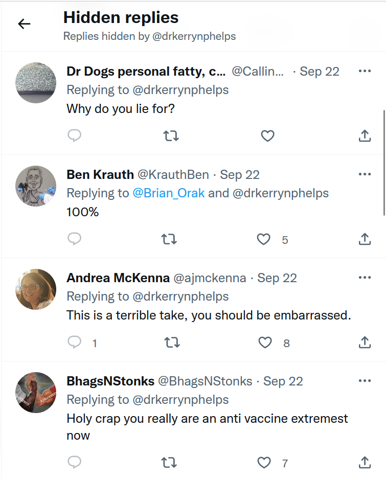Viewport: 386px width, 479px height.
Task: Open more options menu on Ben Krauth's tweet
Action: click(x=365, y=174)
